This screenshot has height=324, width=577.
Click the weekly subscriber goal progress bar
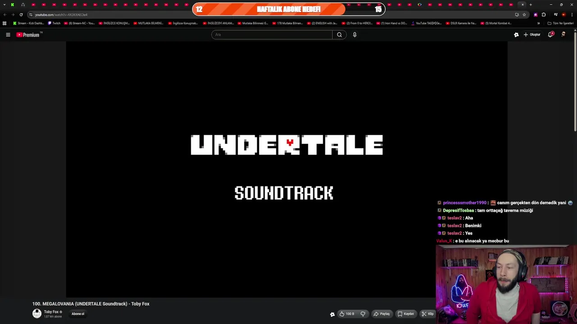pyautogui.click(x=288, y=9)
